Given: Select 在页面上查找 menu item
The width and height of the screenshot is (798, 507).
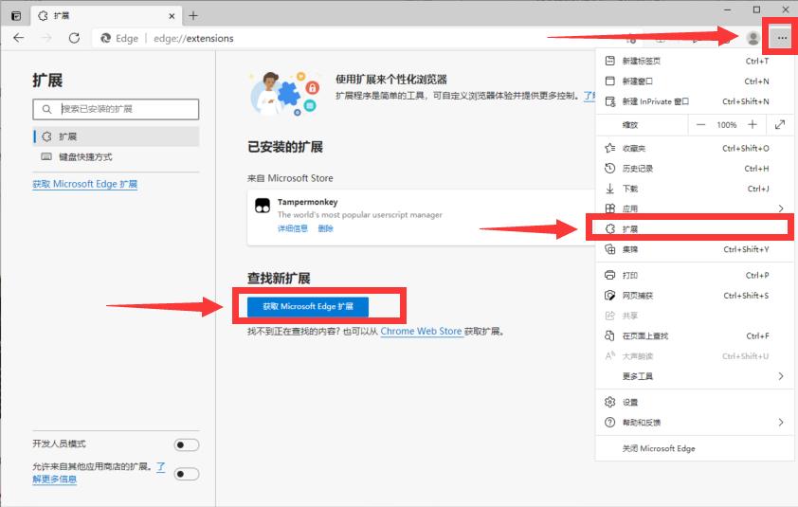Looking at the screenshot, I should (695, 336).
